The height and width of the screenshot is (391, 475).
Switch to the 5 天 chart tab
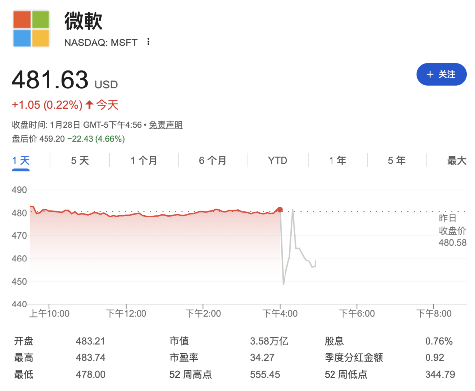78,160
